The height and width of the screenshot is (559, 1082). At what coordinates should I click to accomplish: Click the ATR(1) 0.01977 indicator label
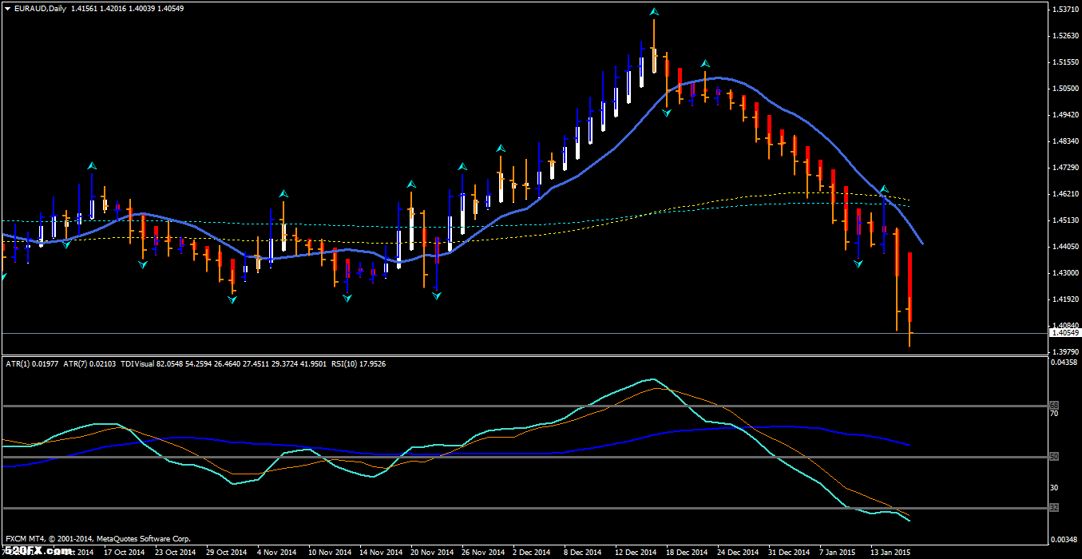pos(31,364)
